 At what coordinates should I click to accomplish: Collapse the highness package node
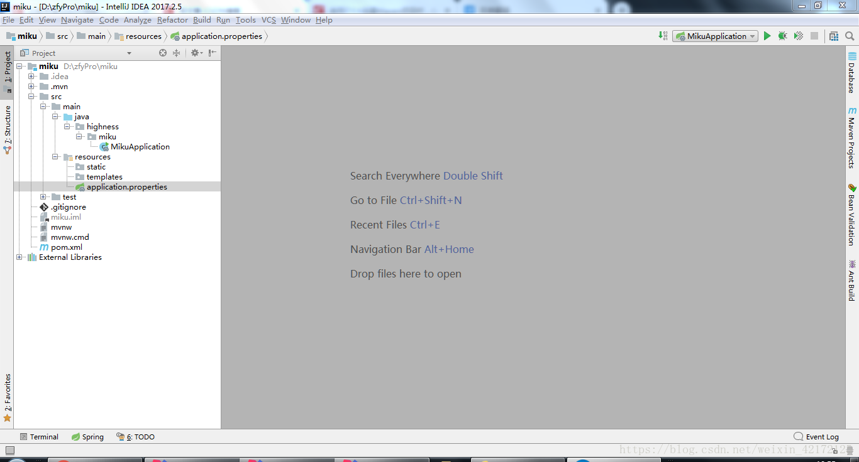[67, 127]
